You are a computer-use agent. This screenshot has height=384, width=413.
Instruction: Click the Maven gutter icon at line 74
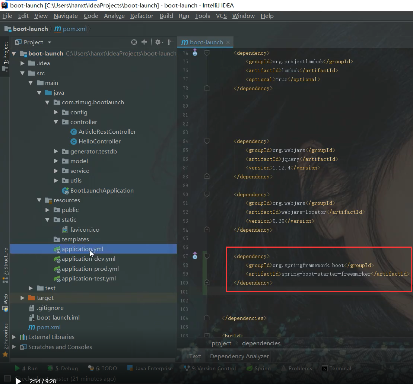coord(195,53)
